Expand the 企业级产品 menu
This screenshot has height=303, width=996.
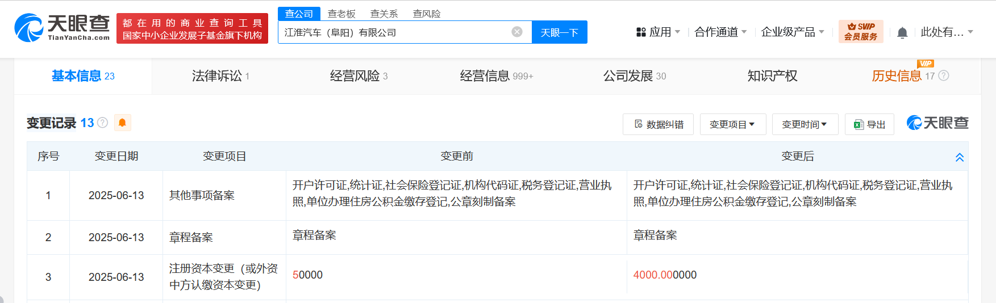pyautogui.click(x=793, y=32)
